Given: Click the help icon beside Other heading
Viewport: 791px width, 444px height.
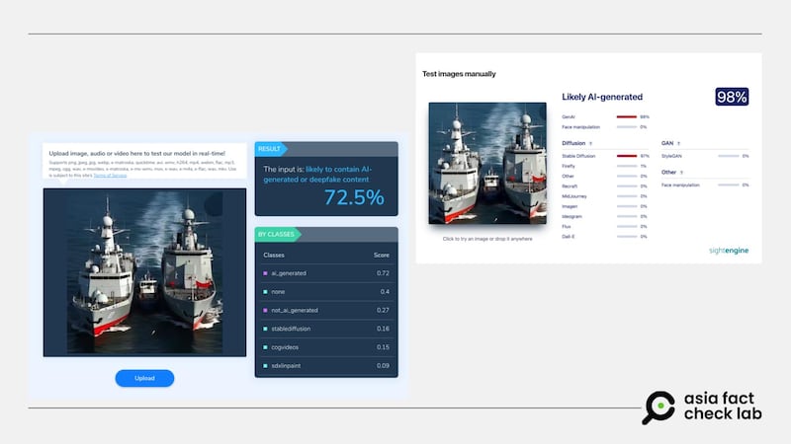Looking at the screenshot, I should (x=680, y=173).
